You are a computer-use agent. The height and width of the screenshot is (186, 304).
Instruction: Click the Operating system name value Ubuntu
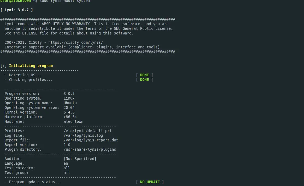[x=70, y=103]
